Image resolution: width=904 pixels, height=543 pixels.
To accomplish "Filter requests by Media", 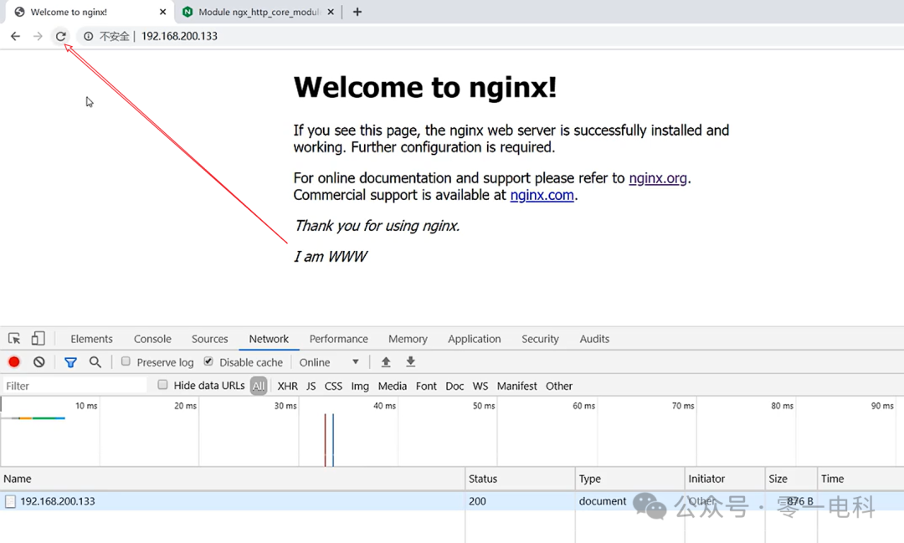I will [393, 386].
